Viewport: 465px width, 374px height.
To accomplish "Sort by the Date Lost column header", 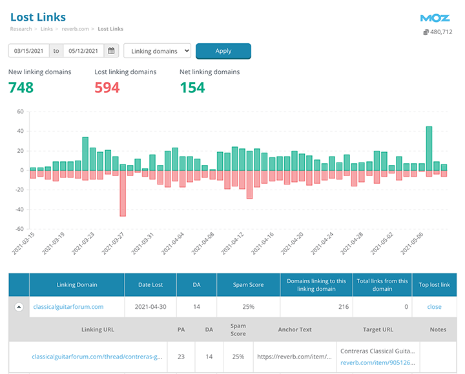I will pos(150,285).
